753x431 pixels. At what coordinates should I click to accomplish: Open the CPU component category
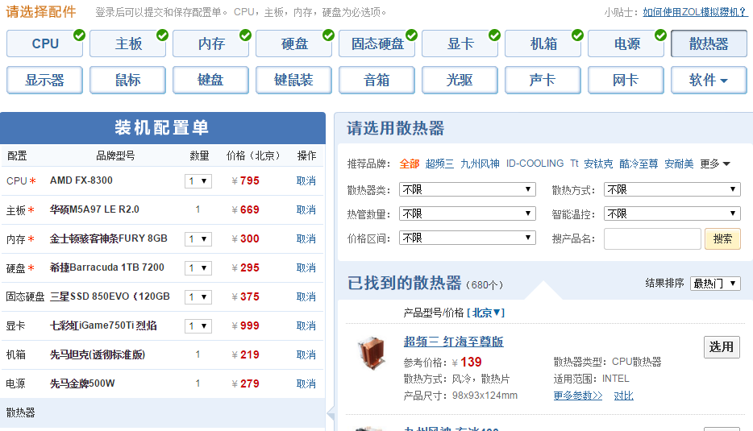(44, 44)
